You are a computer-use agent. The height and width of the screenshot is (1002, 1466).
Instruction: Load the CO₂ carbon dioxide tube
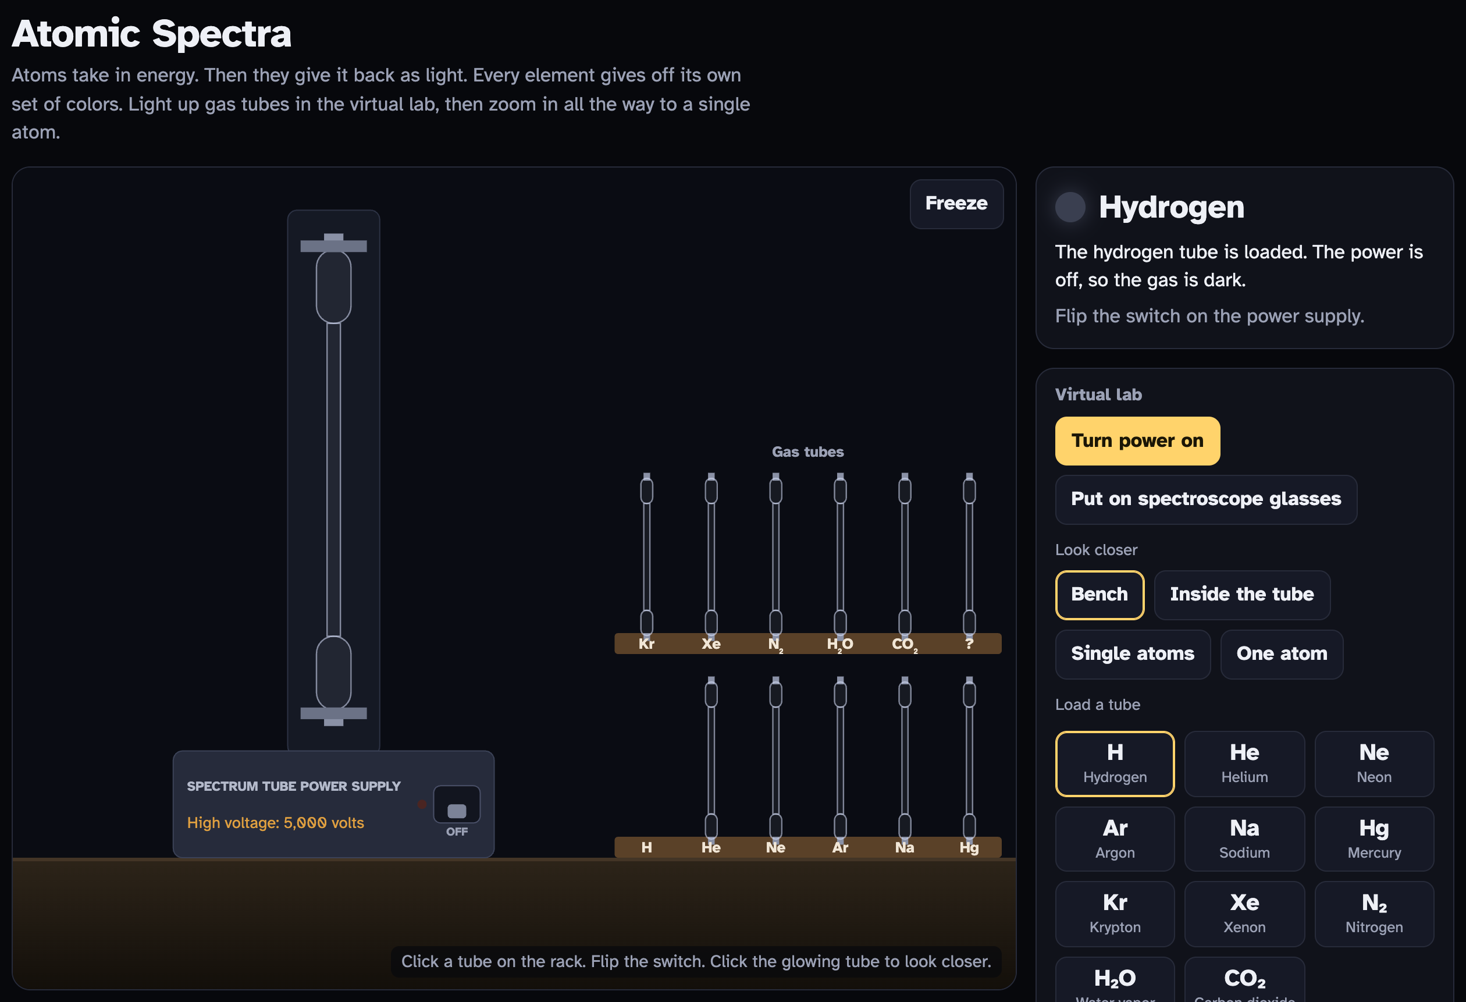[1244, 980]
